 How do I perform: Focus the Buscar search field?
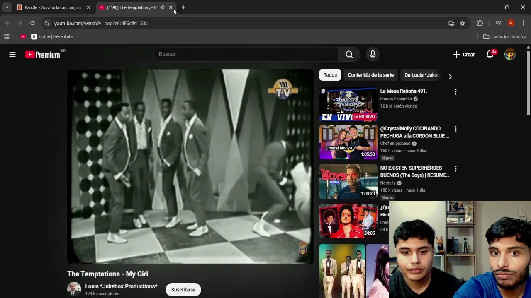(x=246, y=54)
